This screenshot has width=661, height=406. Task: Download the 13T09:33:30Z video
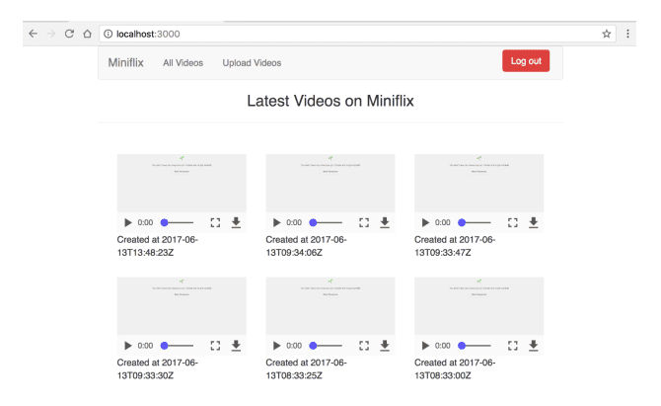236,346
